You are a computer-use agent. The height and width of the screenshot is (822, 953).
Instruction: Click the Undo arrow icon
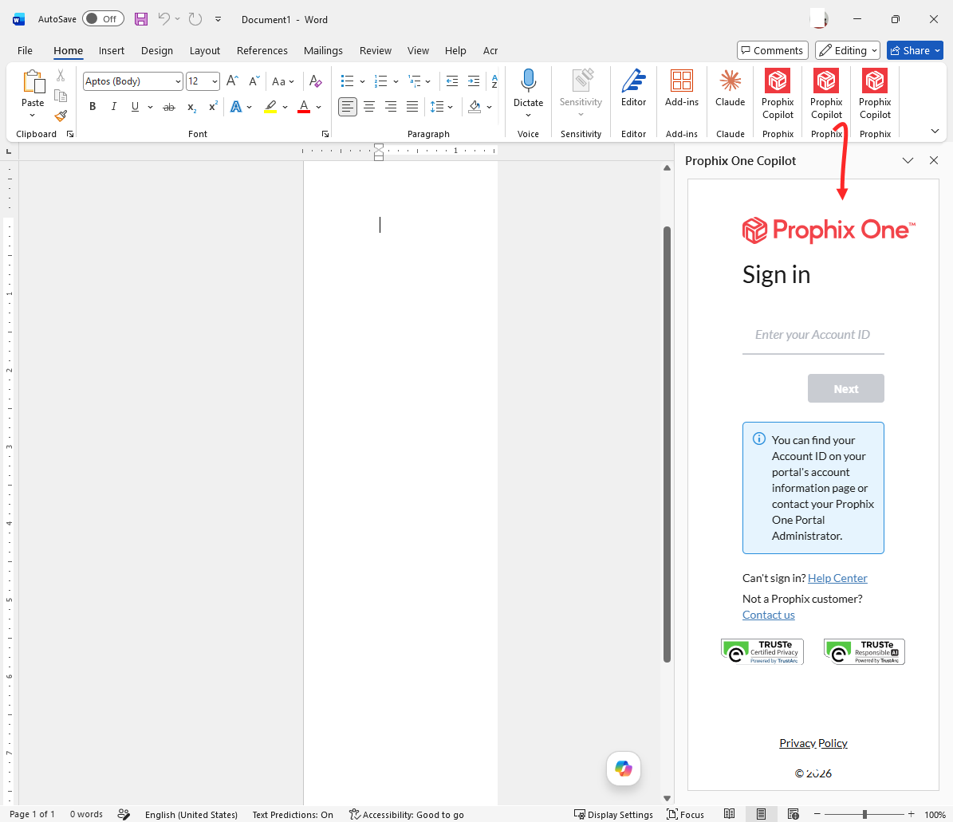click(x=163, y=19)
